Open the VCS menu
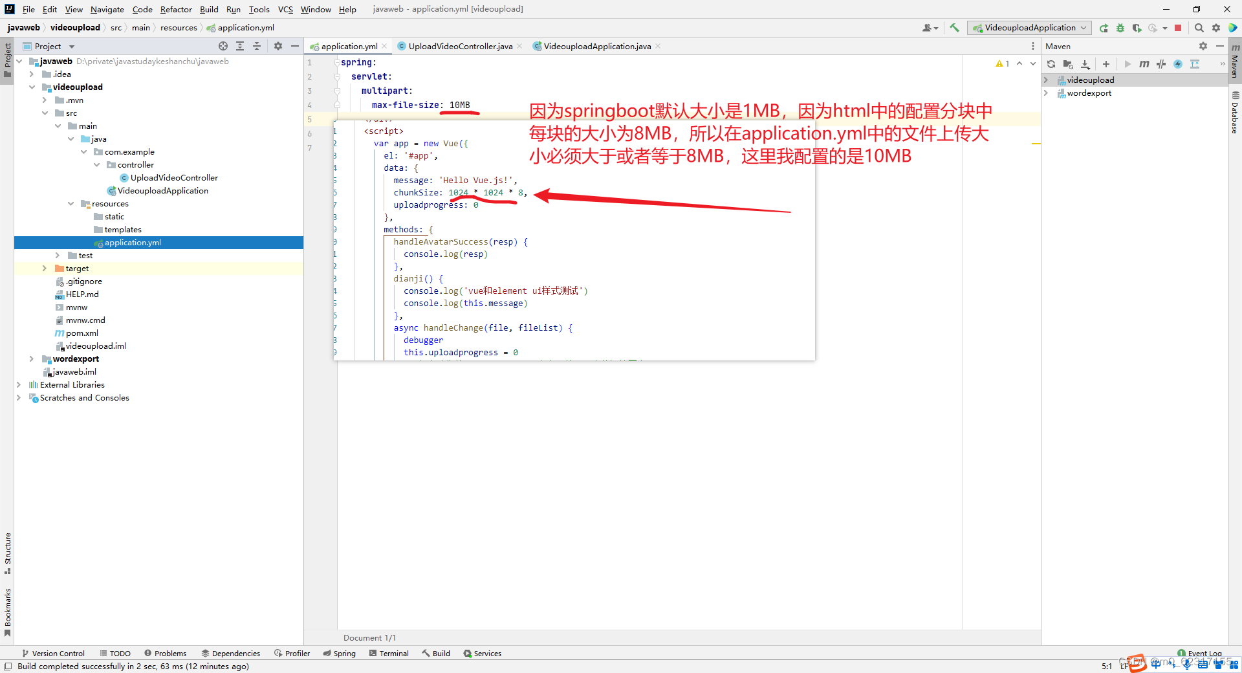The image size is (1242, 673). [285, 9]
